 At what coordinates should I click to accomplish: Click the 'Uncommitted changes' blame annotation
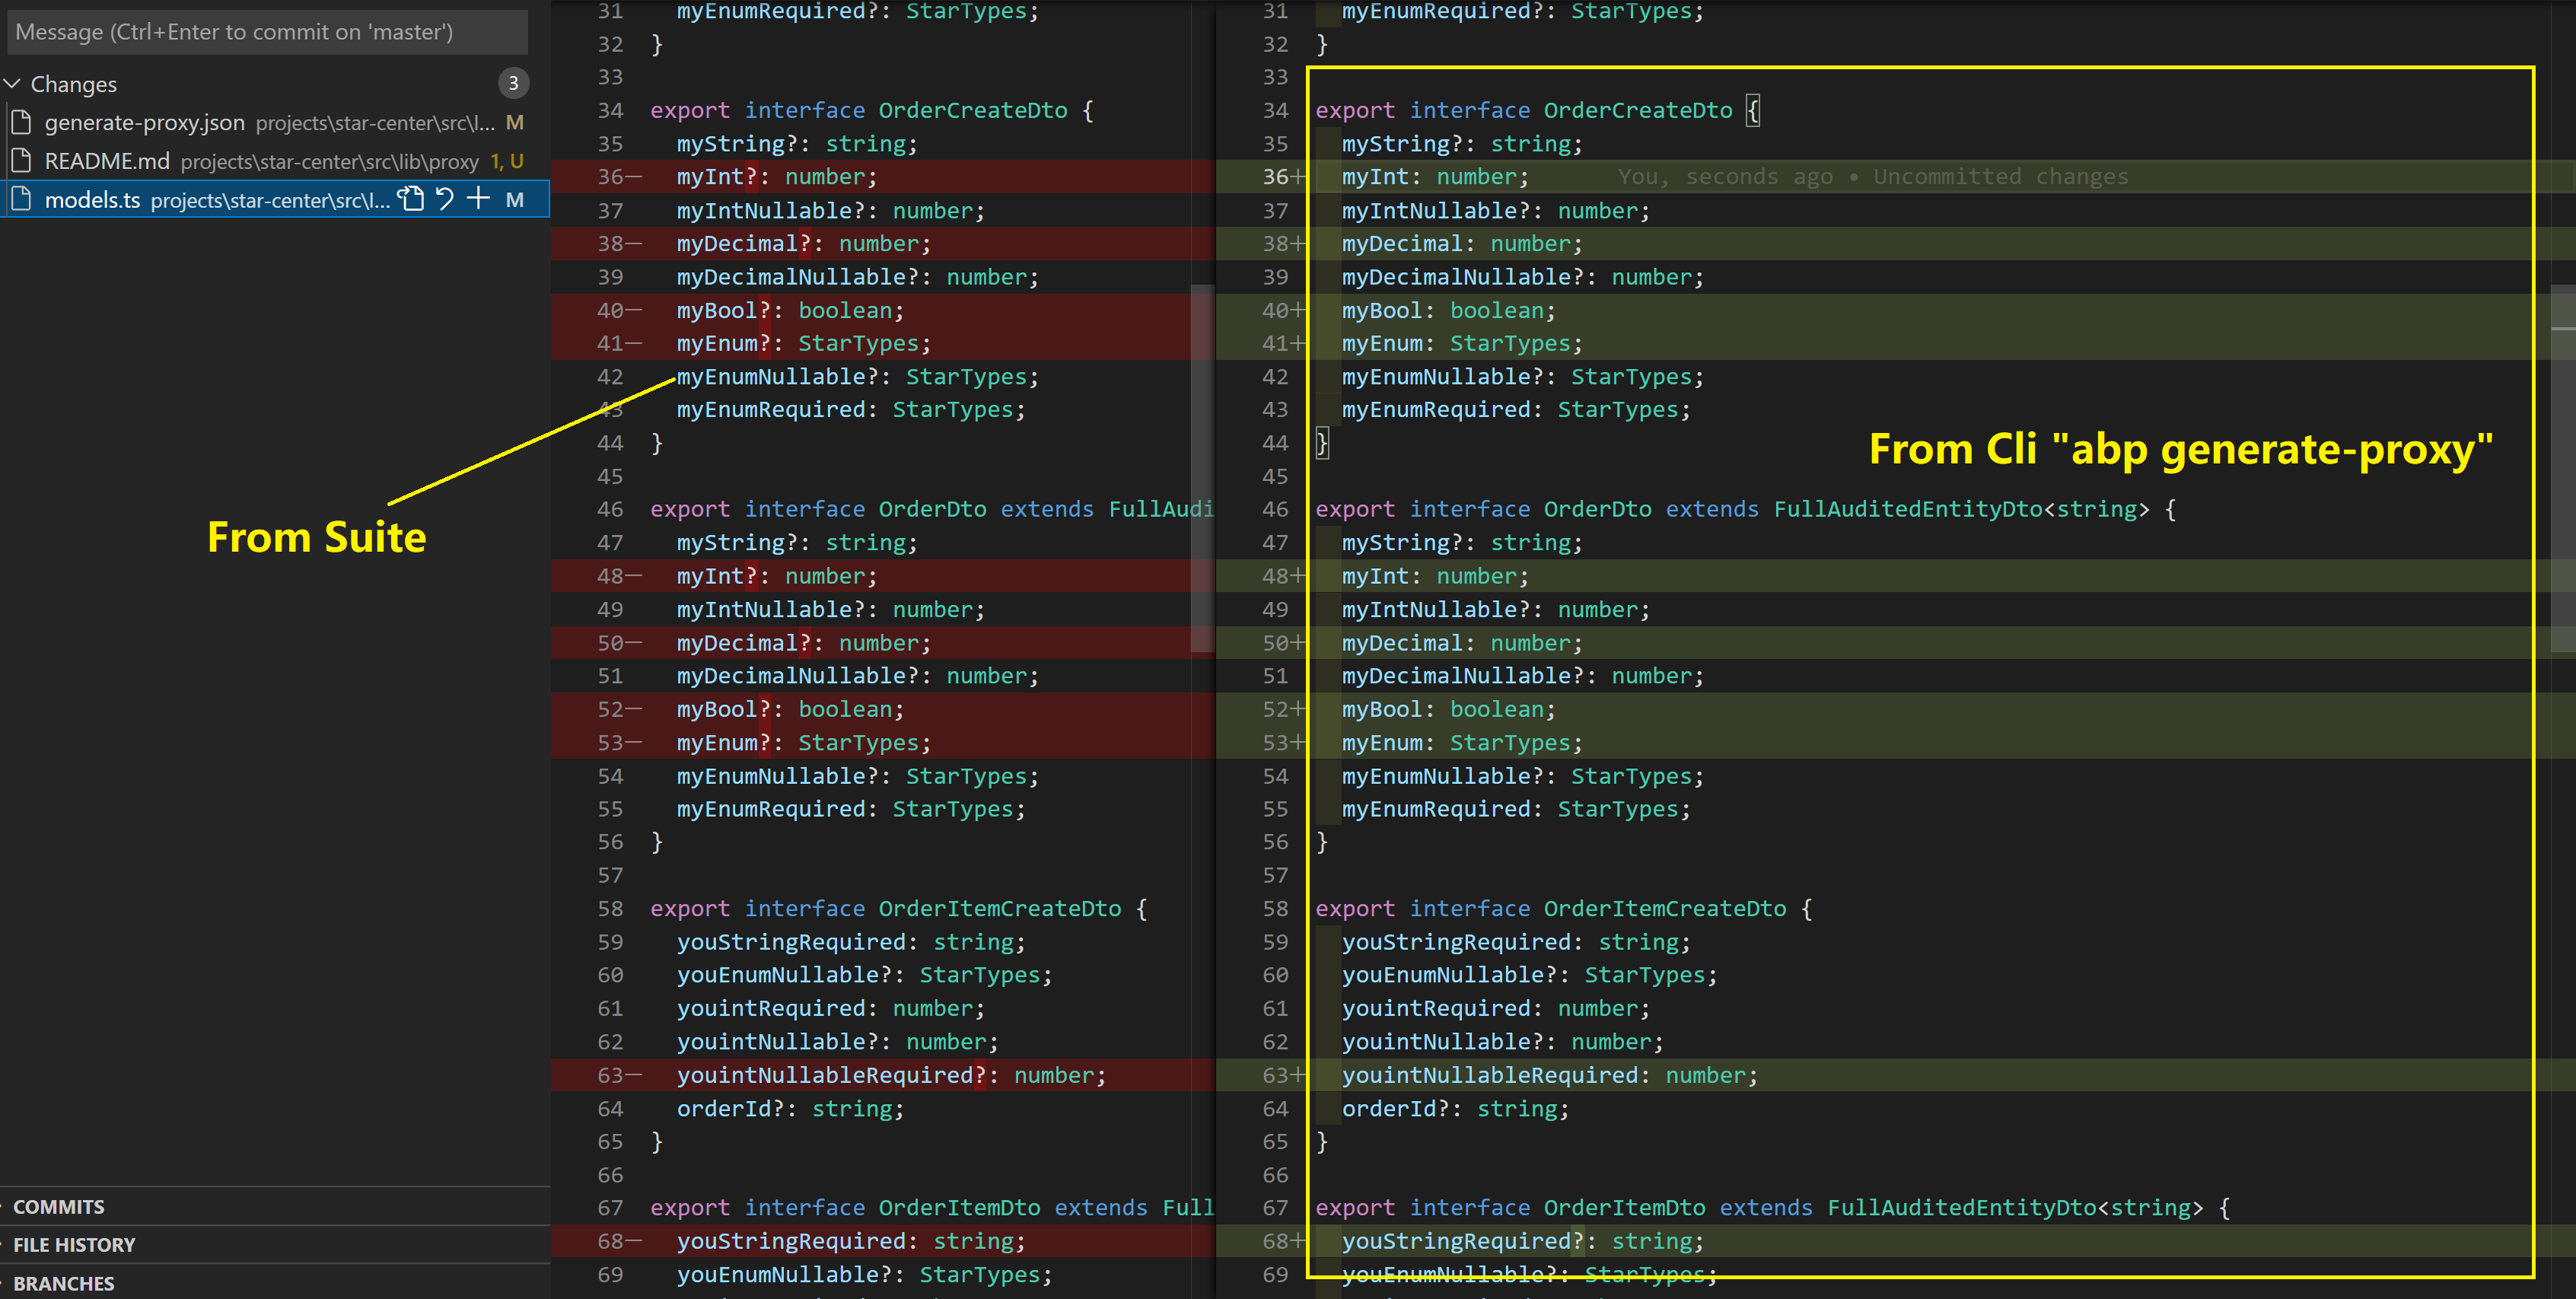(2000, 177)
